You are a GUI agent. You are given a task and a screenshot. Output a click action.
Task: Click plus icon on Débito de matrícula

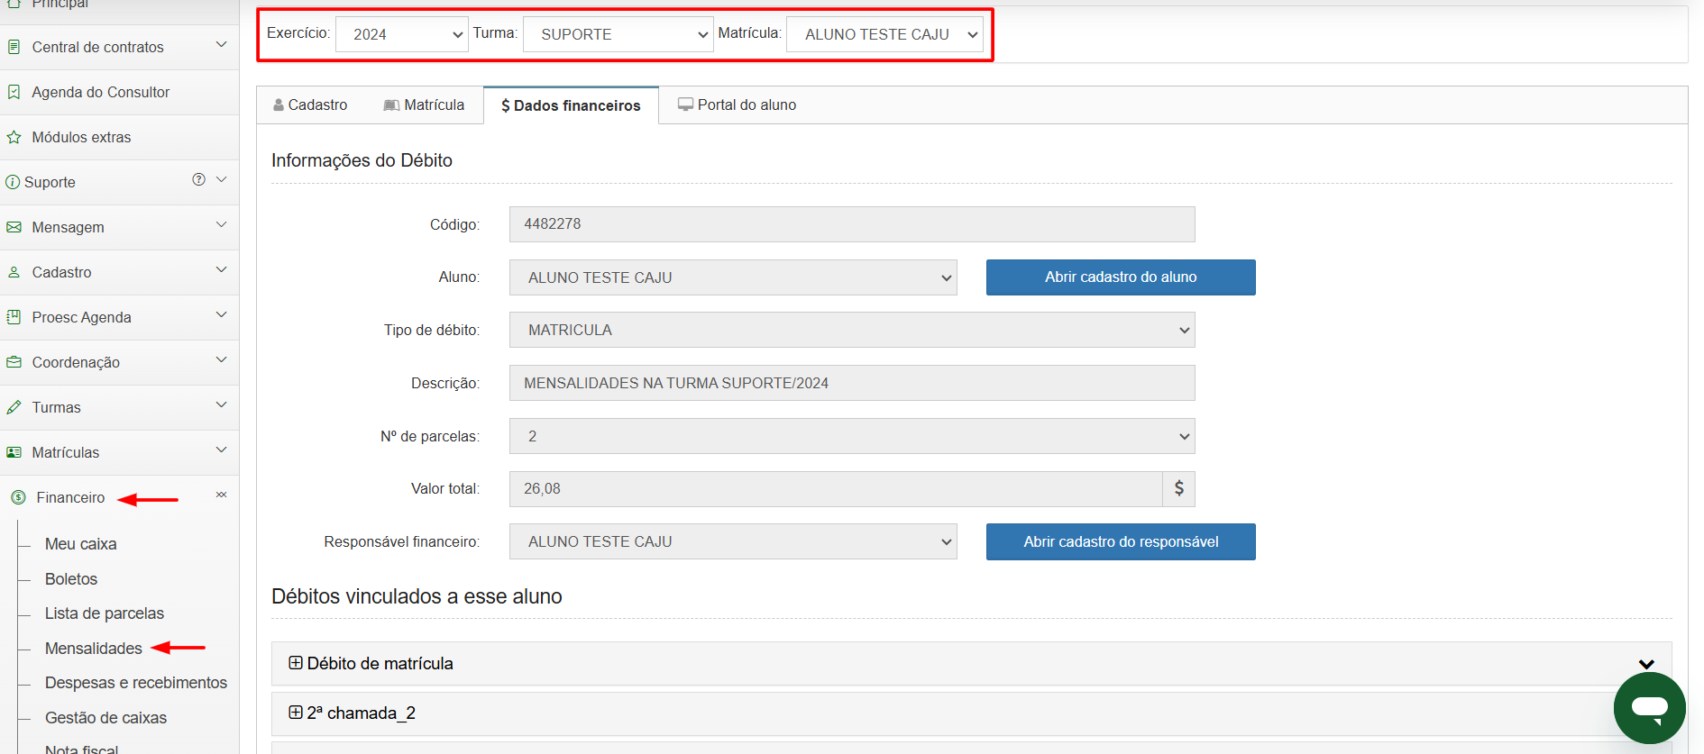click(x=295, y=663)
